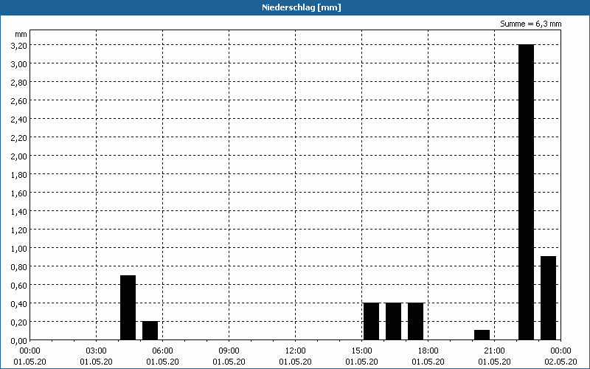Click the 'mm' unit label above the y-axis
Viewport: 590px width, 369px height.
pos(21,34)
